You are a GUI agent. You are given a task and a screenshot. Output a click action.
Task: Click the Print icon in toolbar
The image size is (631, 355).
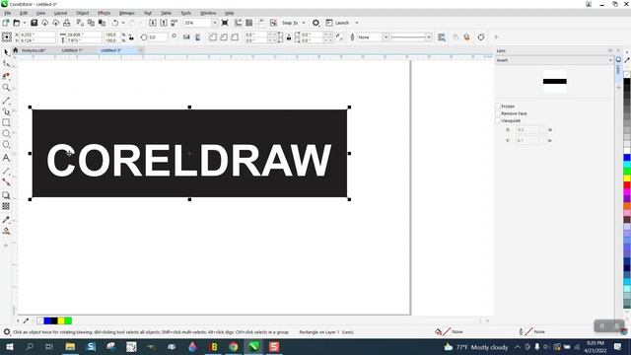point(67,23)
